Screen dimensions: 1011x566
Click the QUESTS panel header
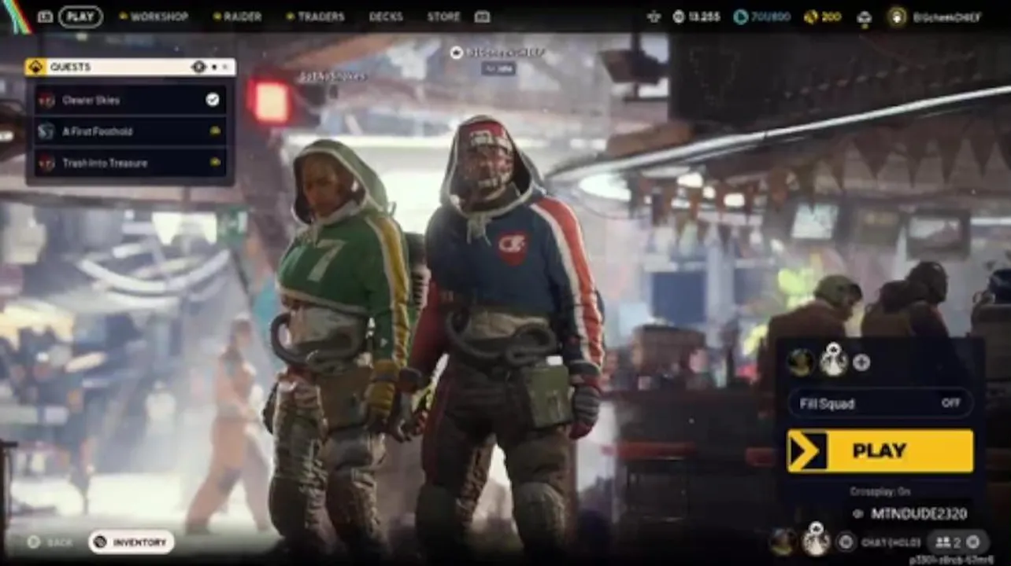pos(130,67)
